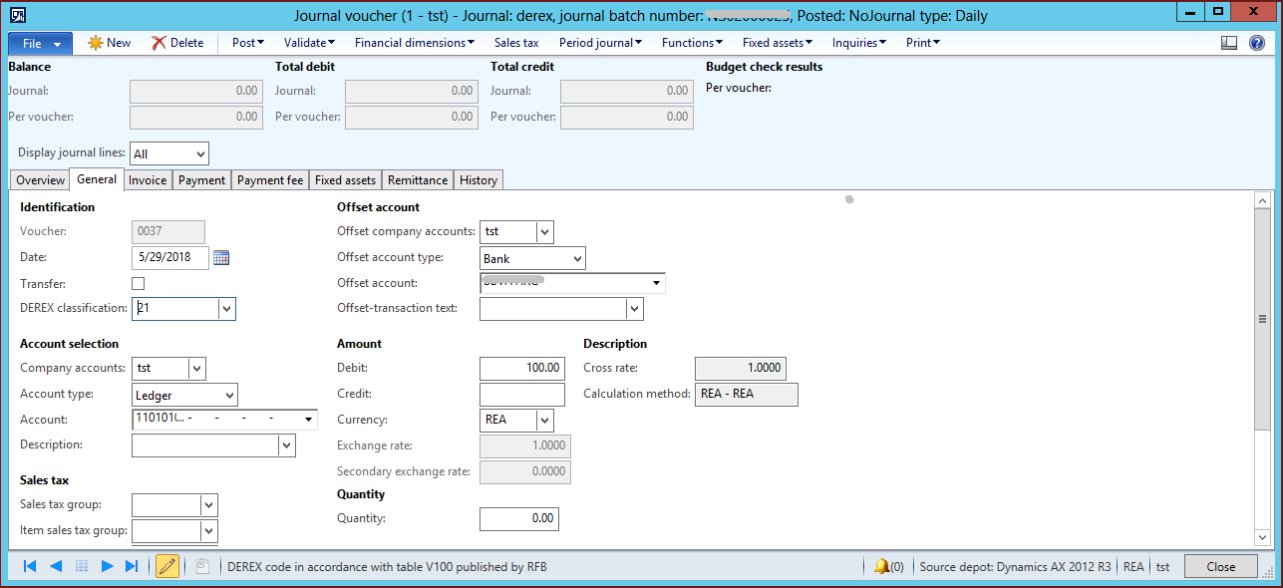Open the Functions menu
The height and width of the screenshot is (588, 1283).
tap(693, 43)
